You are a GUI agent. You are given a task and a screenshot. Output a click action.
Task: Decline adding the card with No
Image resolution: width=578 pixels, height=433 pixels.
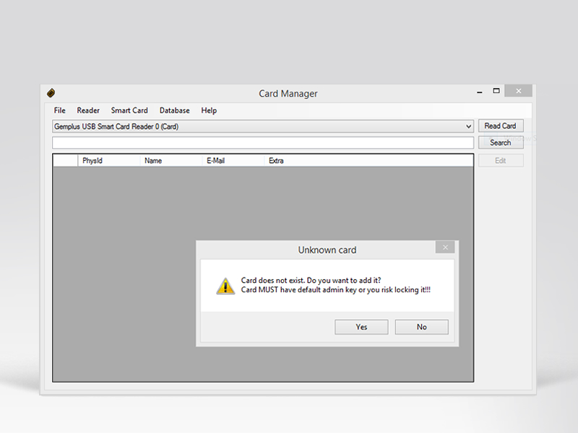click(x=421, y=327)
